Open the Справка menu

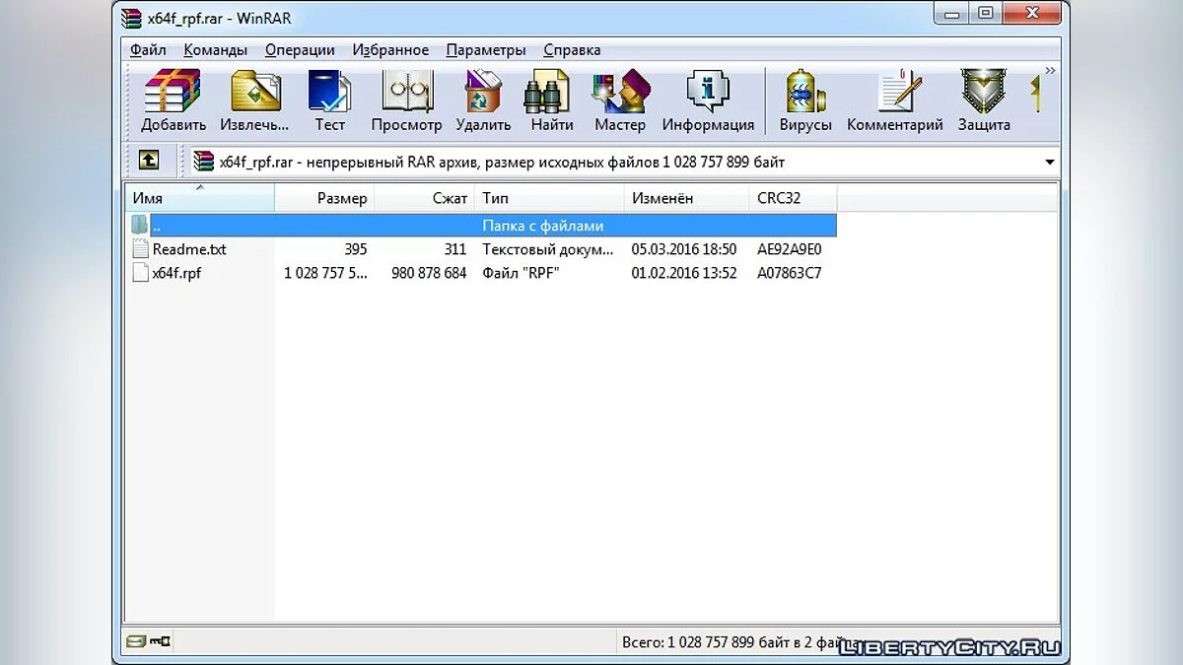(x=572, y=49)
